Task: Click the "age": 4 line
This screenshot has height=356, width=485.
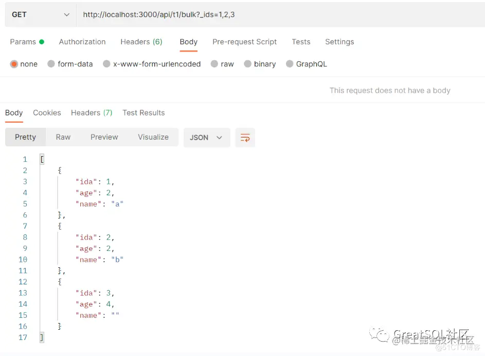Action: [x=95, y=304]
